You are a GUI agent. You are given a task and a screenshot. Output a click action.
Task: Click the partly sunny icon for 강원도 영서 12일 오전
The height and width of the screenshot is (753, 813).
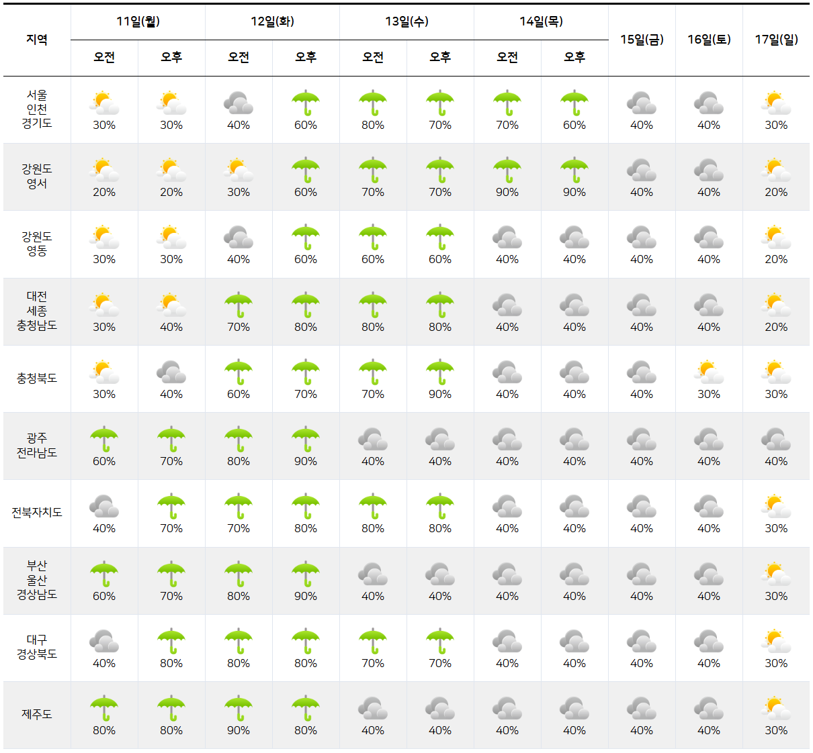239,170
